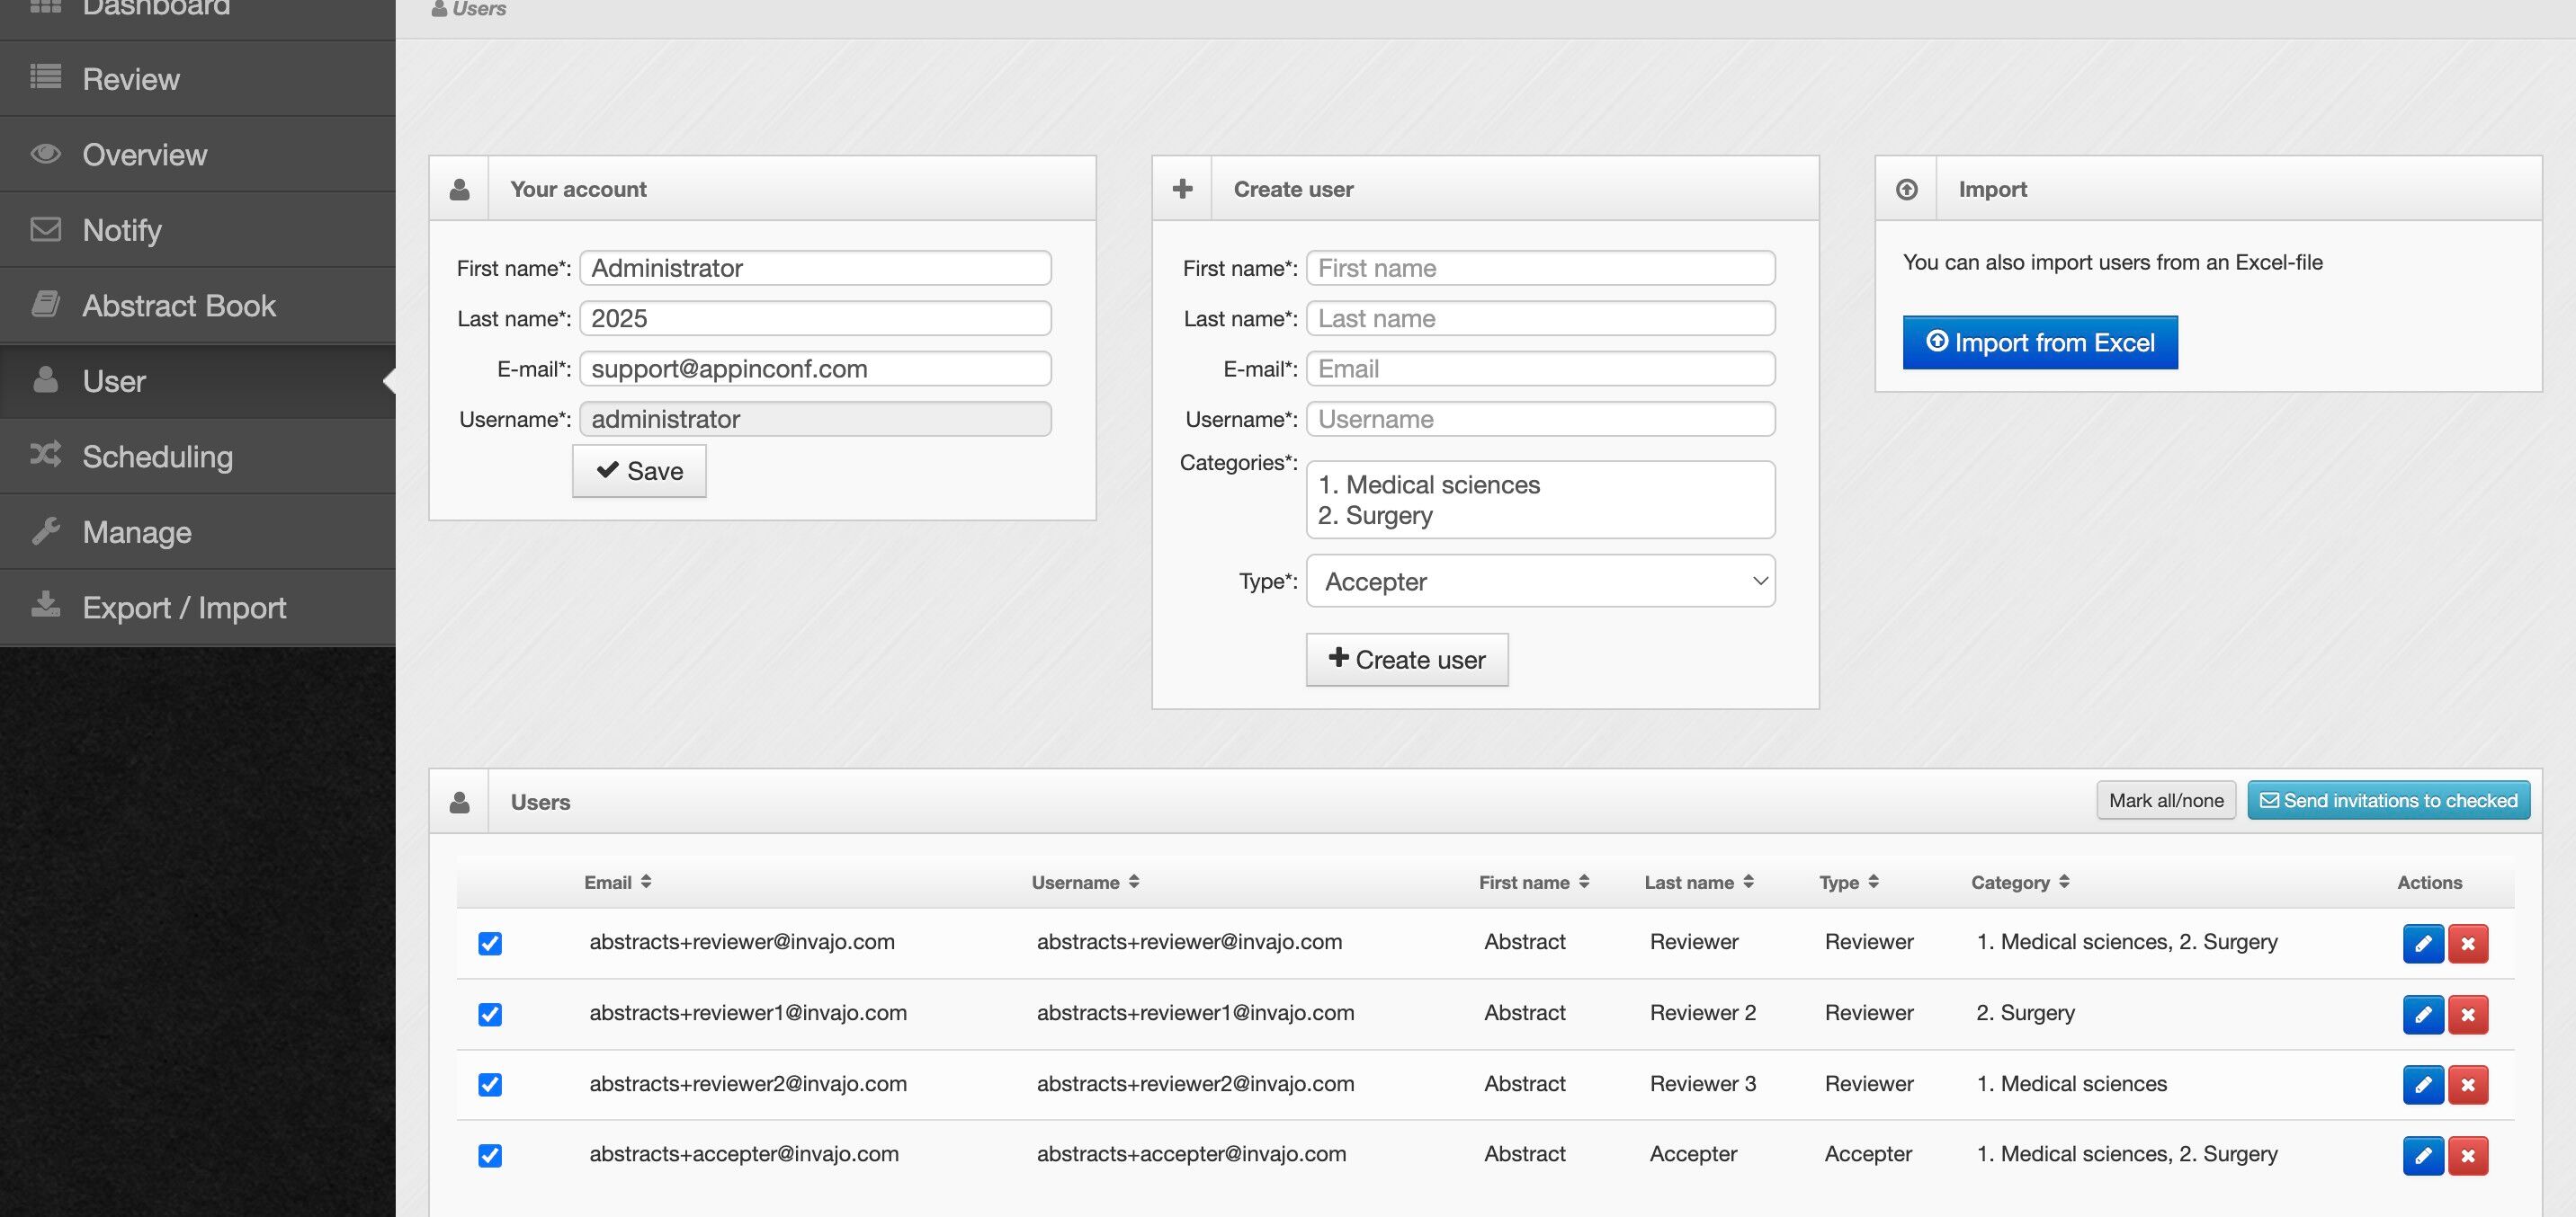Click the Import from Excel button
The image size is (2576, 1217).
[x=2039, y=342]
